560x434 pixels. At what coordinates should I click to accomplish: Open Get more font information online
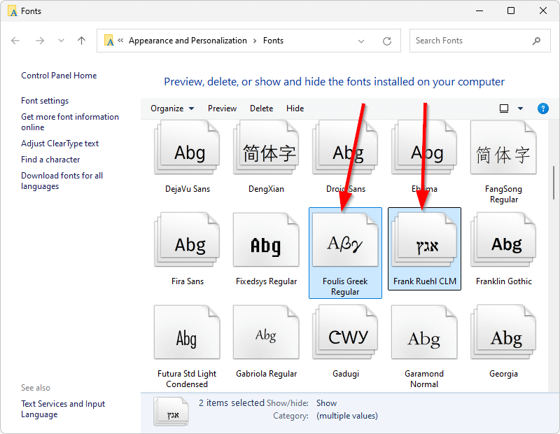click(x=70, y=122)
